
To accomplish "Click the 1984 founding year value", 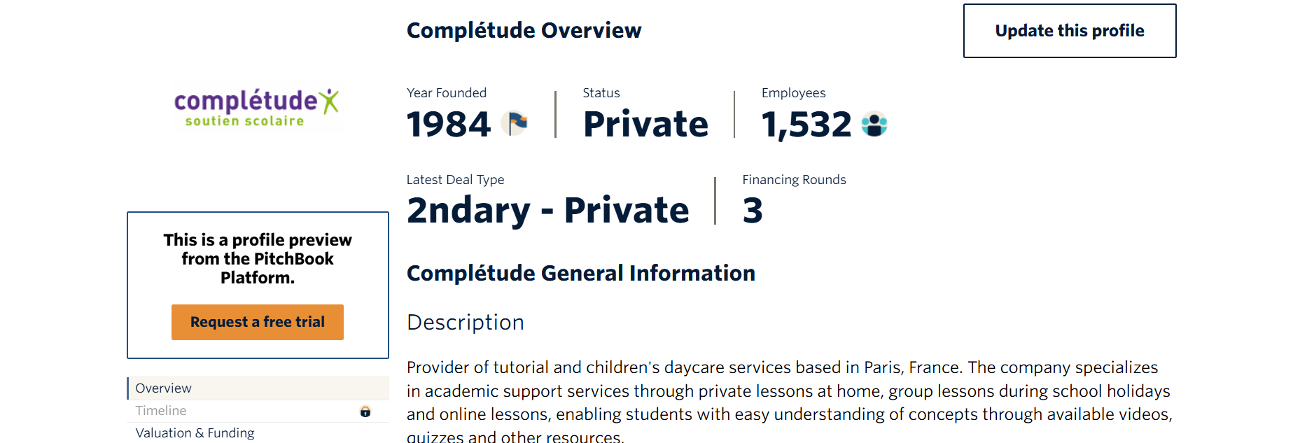I will click(x=449, y=125).
